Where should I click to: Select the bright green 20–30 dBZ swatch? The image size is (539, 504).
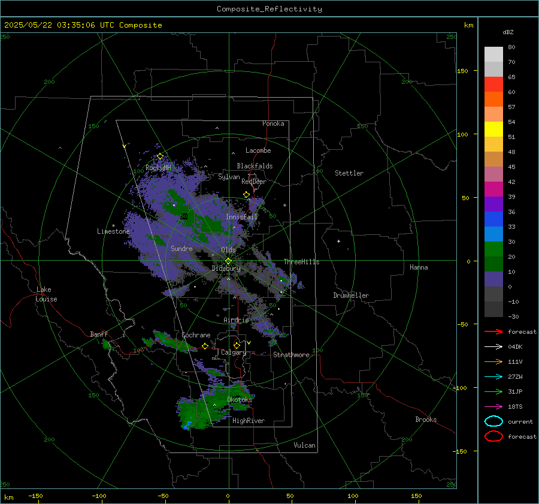click(x=493, y=249)
